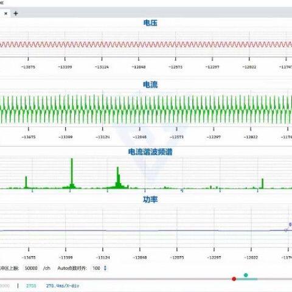Open a new tab with the plus icon

[x=16, y=13]
